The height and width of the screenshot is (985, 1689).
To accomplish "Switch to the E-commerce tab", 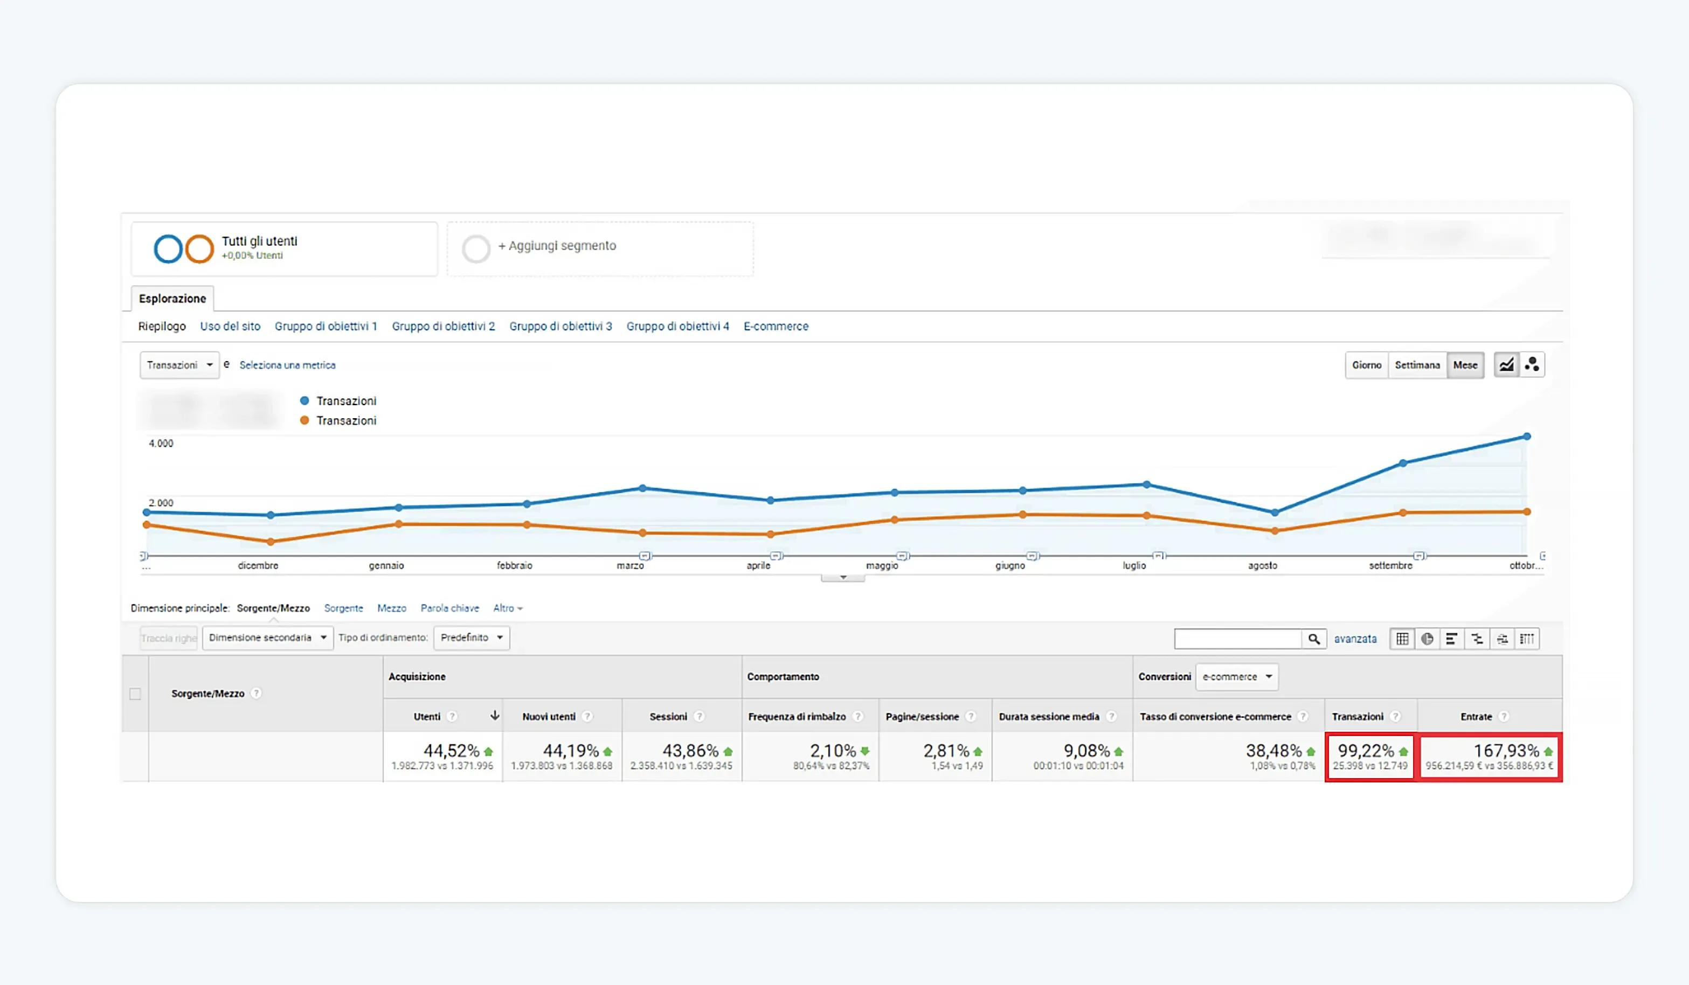I will [776, 327].
